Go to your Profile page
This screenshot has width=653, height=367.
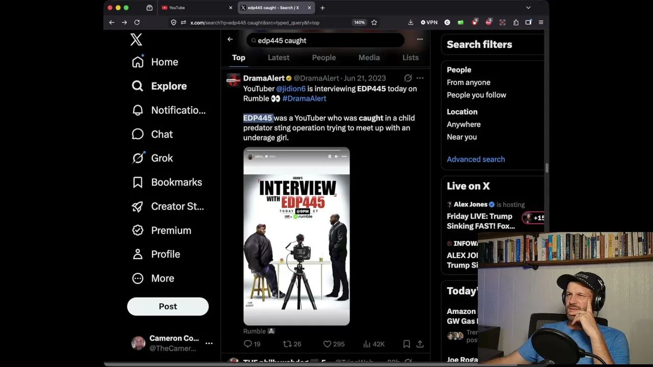point(156,254)
